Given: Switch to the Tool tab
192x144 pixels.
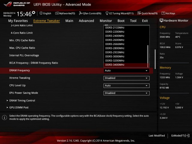Looking at the screenshot, I should click(x=133, y=21).
